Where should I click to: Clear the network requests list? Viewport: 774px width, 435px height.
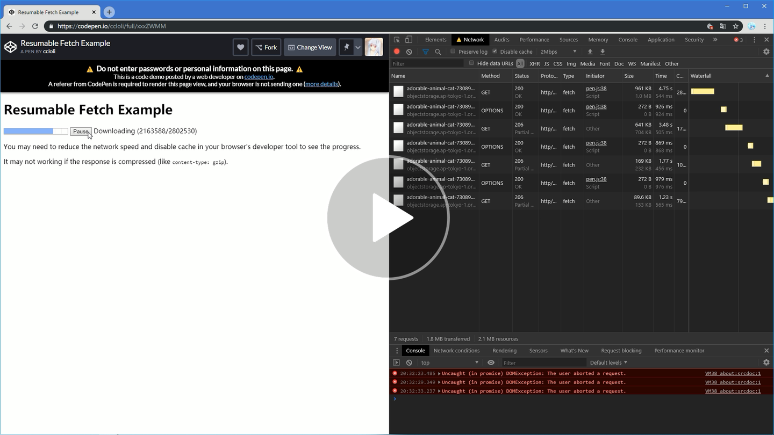pos(409,52)
